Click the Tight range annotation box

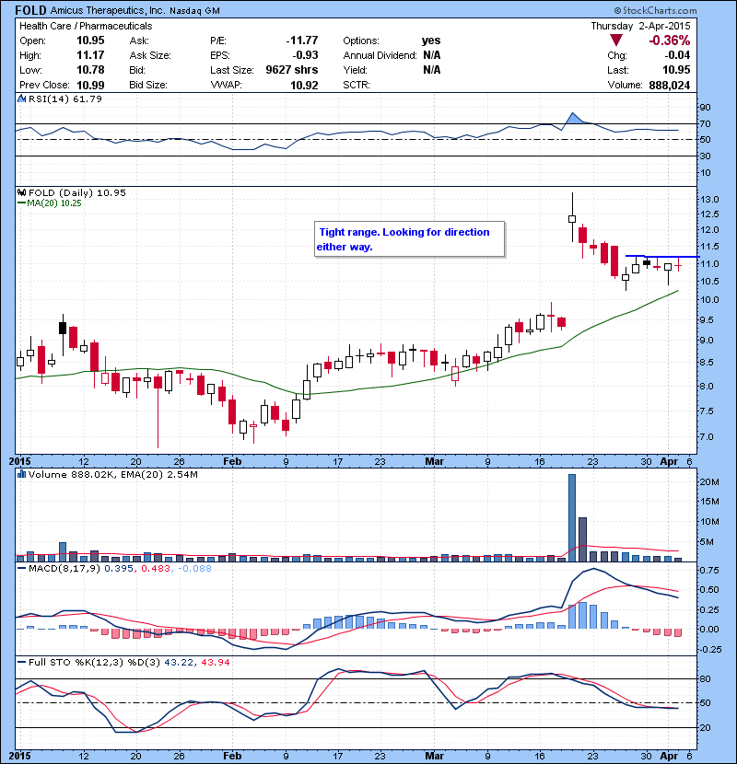pos(409,239)
